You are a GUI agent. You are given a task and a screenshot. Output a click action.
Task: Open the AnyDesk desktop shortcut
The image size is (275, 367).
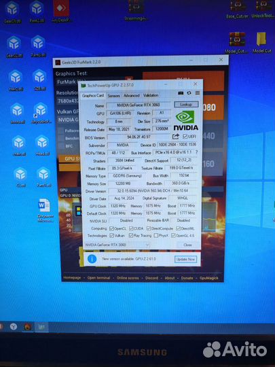[x=61, y=12]
